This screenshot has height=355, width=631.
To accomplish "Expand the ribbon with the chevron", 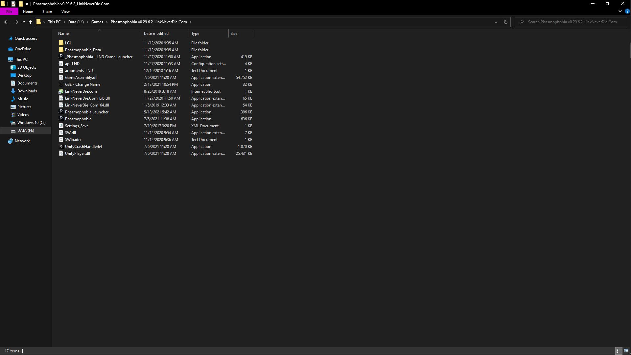I will coord(620,11).
